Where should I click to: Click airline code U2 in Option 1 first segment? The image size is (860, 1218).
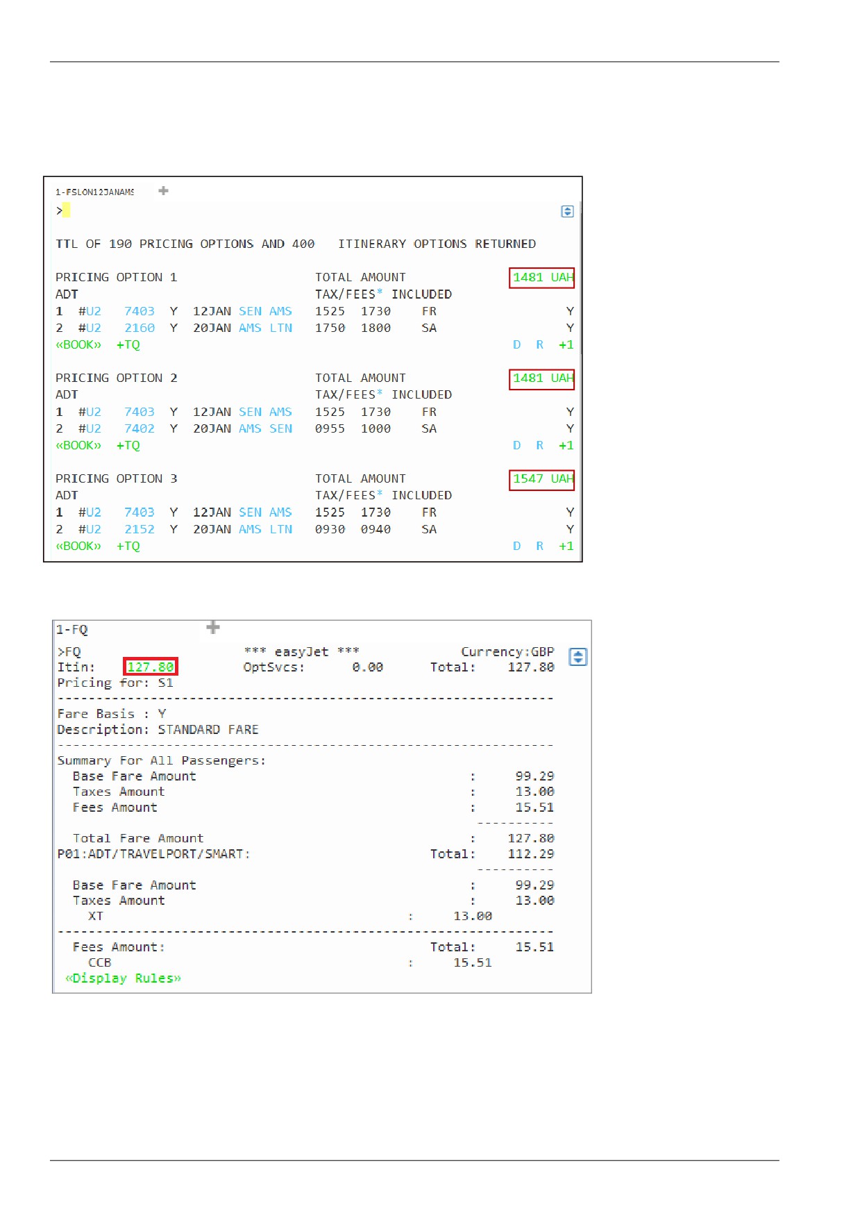[94, 311]
